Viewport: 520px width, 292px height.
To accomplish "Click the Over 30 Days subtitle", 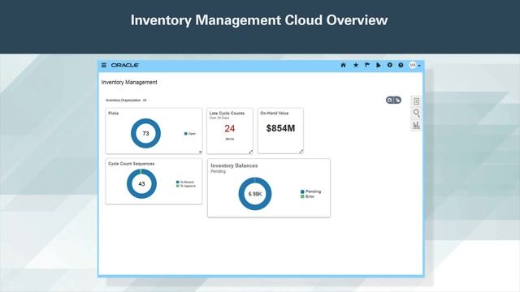I will click(219, 118).
